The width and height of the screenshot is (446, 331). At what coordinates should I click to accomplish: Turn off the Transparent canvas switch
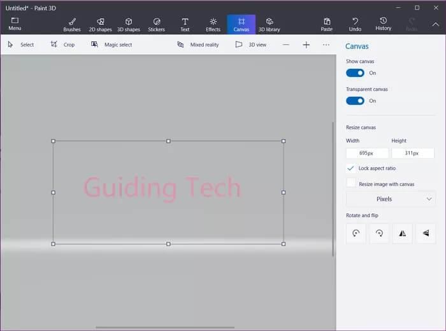point(355,101)
